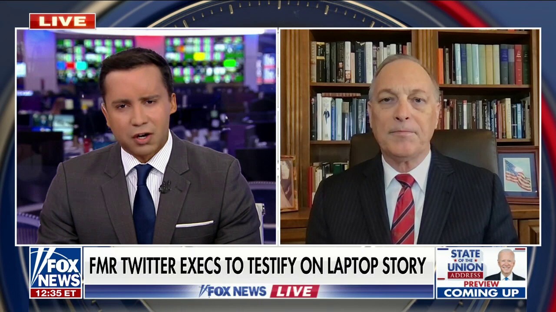556x312 pixels.
Task: Click the Preview label in promo box
Action: (481, 284)
